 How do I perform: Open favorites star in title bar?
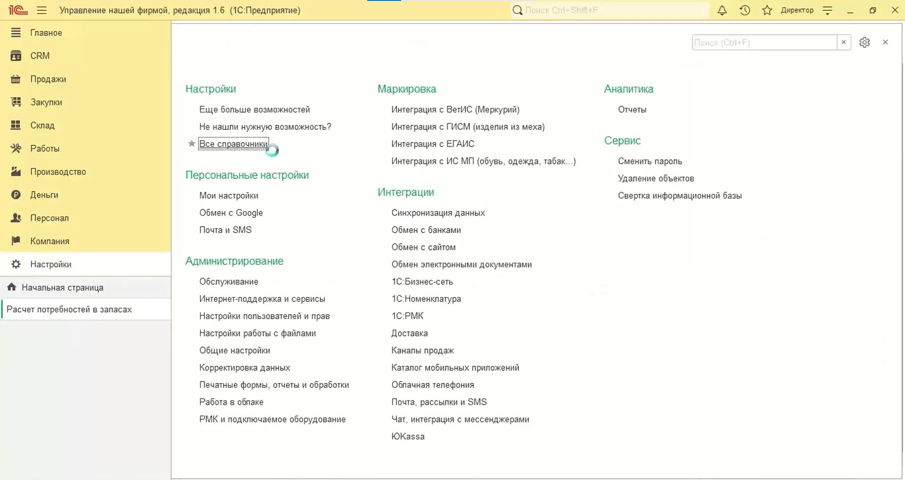pos(767,10)
